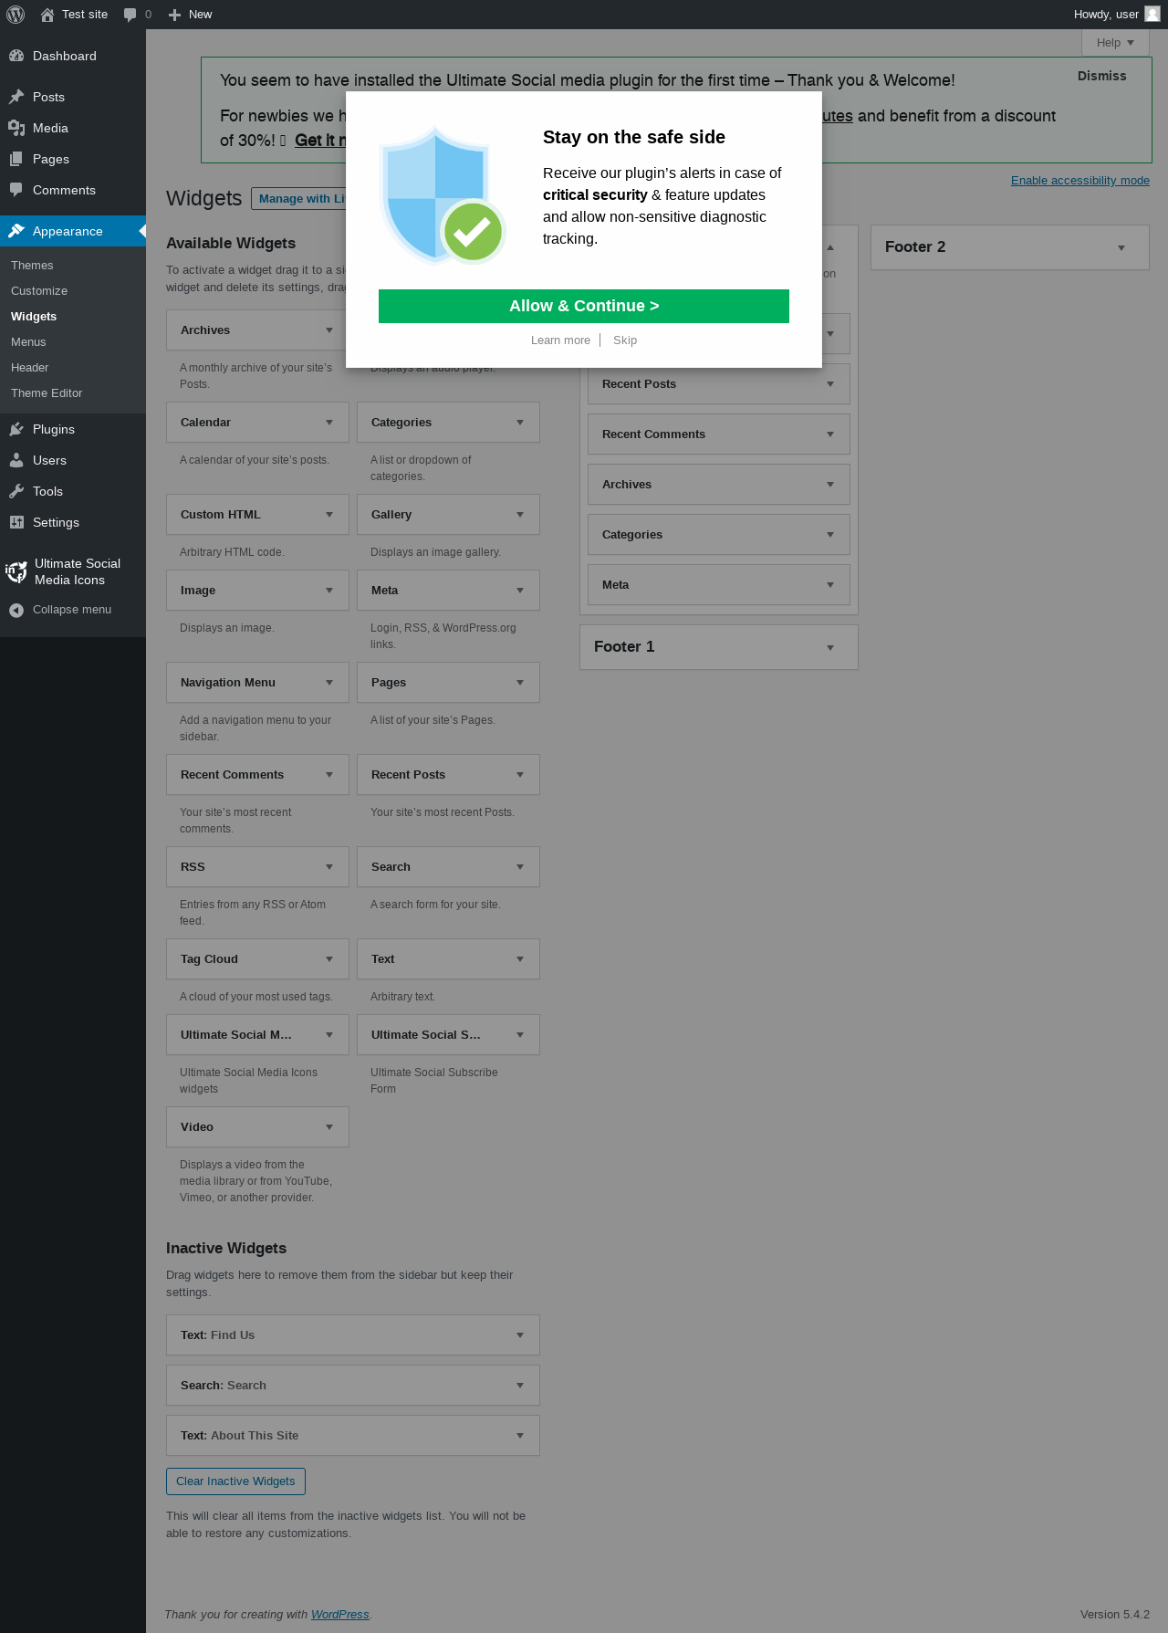Open the comments bubble icon in admin bar
The image size is (1168, 1633).
(x=130, y=15)
